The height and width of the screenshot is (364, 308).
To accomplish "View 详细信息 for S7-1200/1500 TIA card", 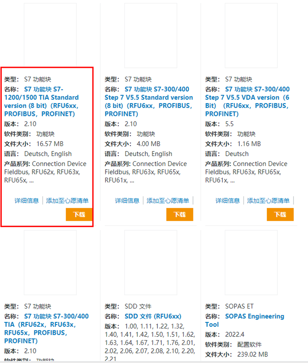I will (27, 201).
